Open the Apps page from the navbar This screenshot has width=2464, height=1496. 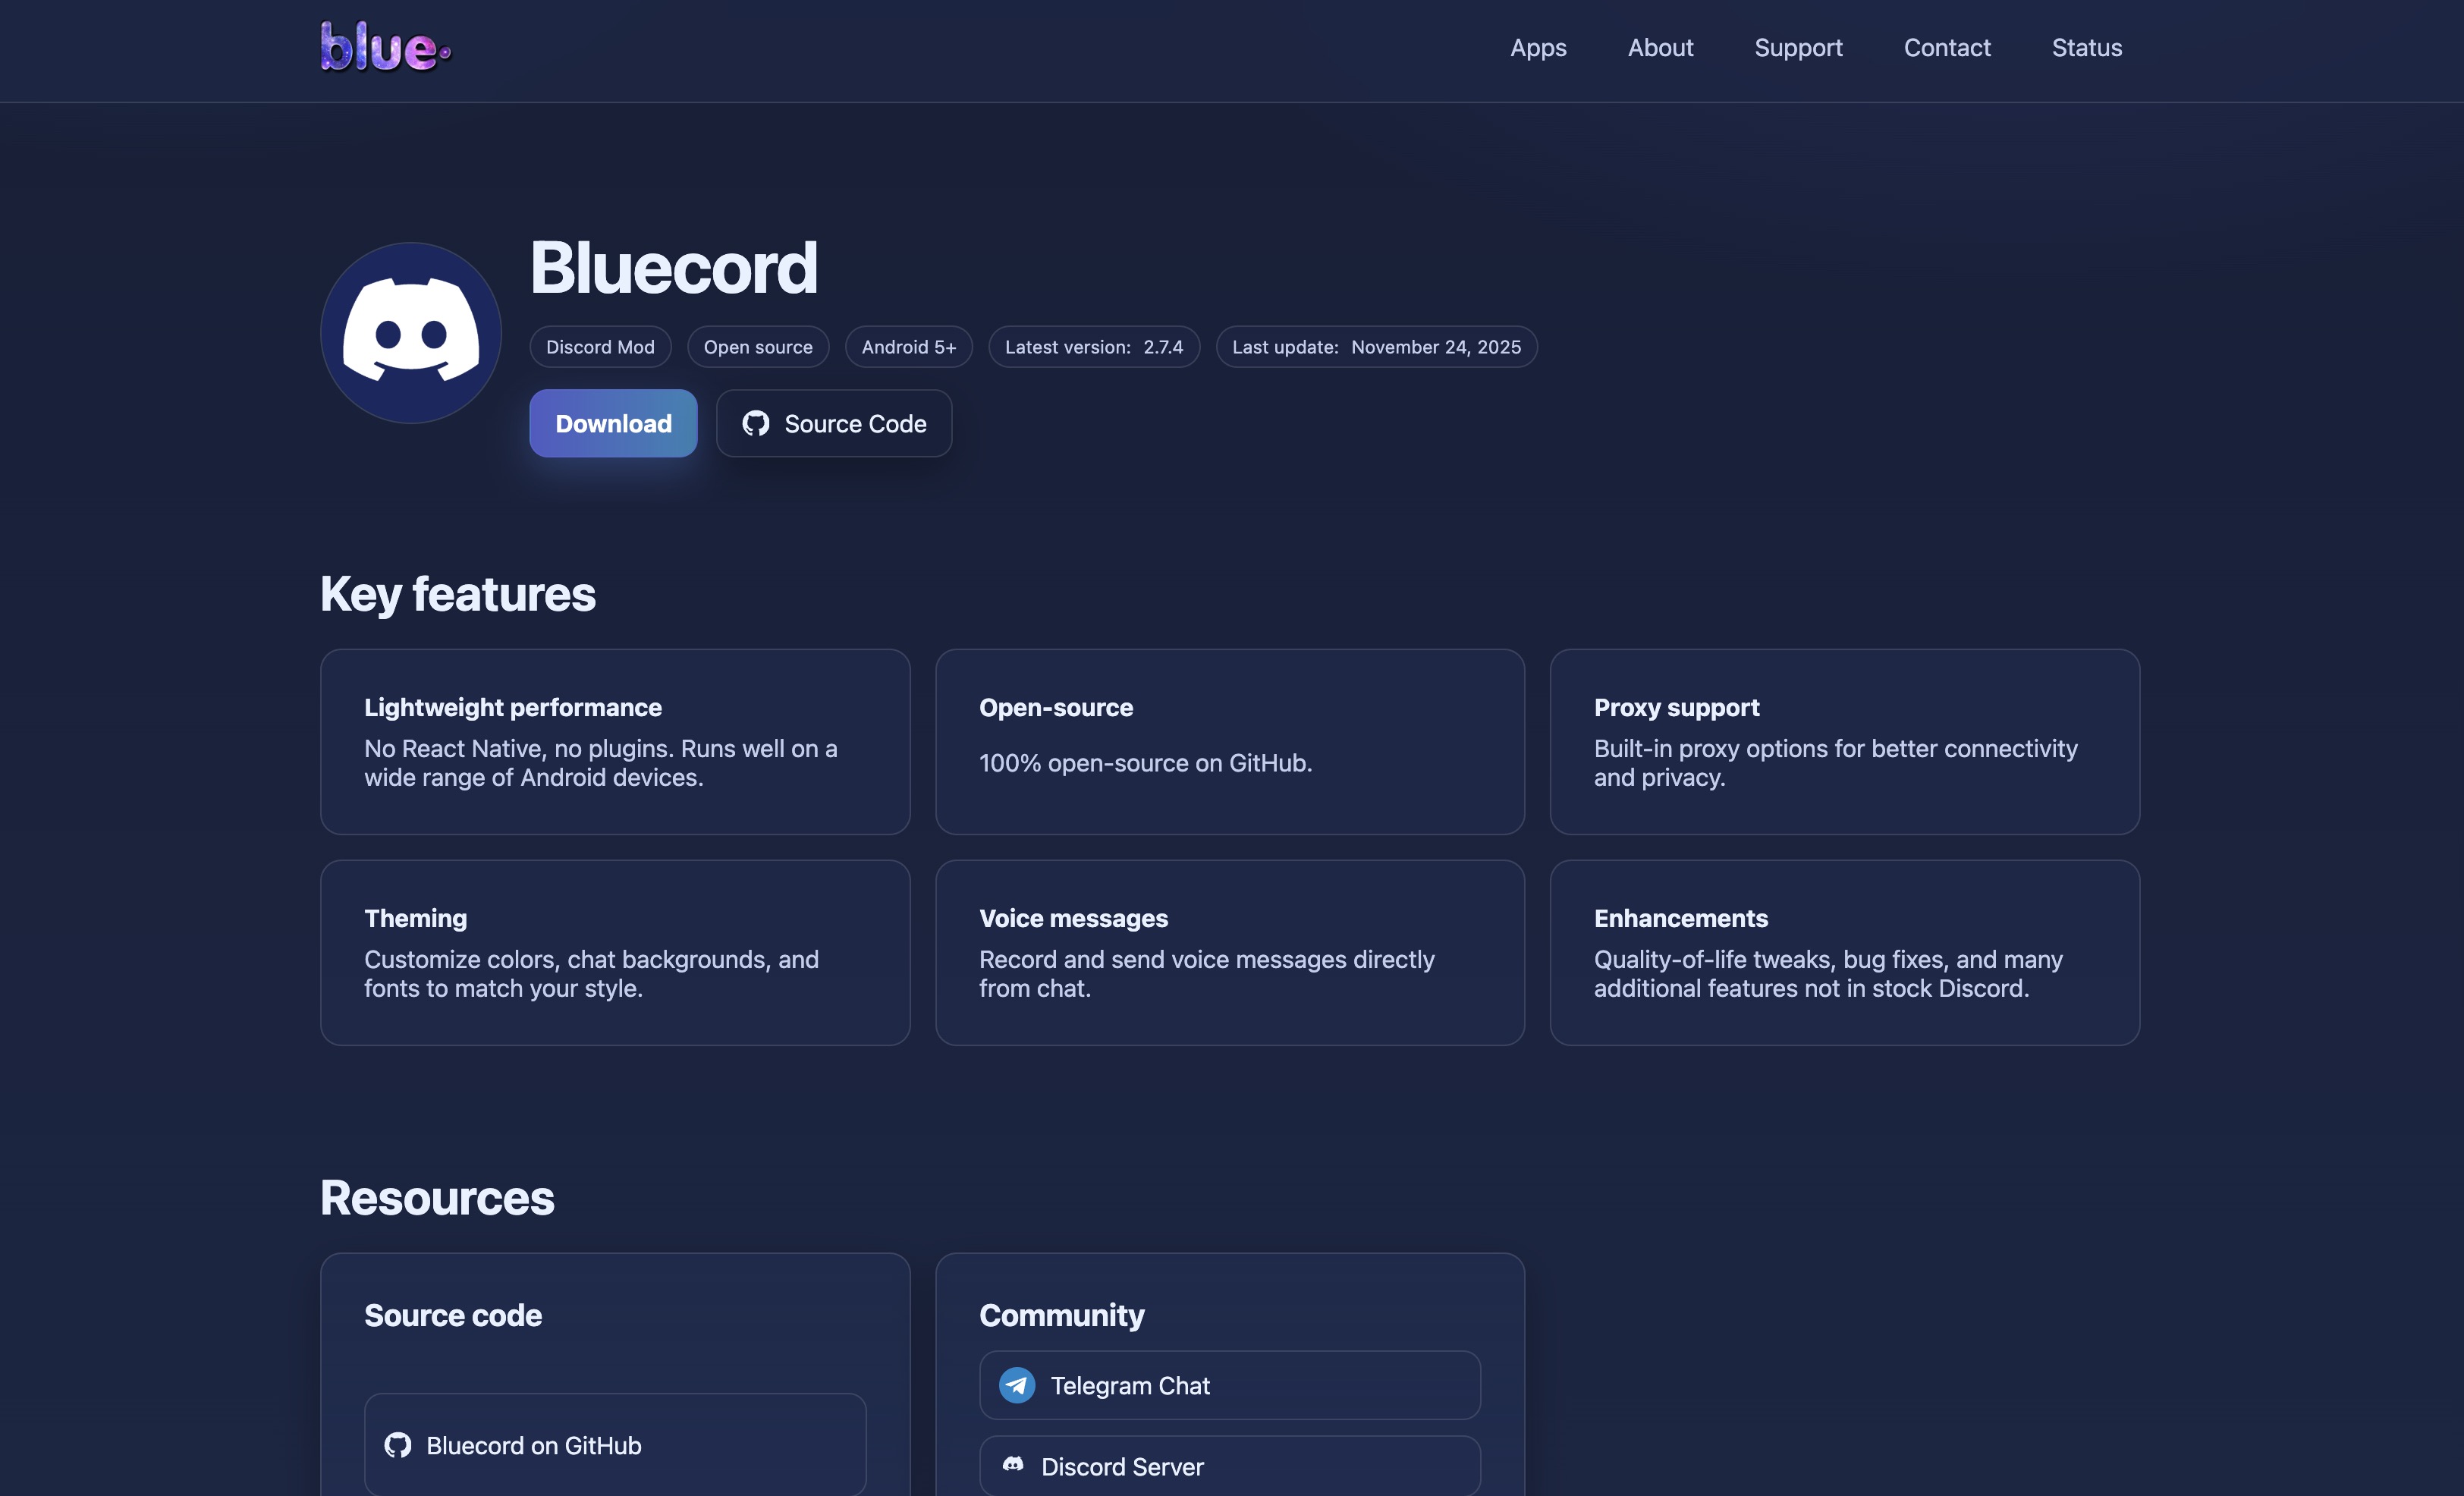(x=1537, y=47)
